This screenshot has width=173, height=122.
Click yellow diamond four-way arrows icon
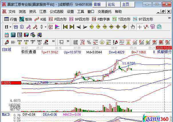[x=118, y=27]
